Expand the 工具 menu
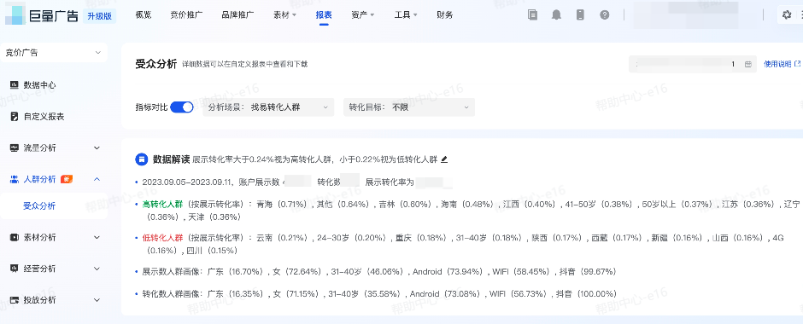The image size is (803, 324). 406,14
